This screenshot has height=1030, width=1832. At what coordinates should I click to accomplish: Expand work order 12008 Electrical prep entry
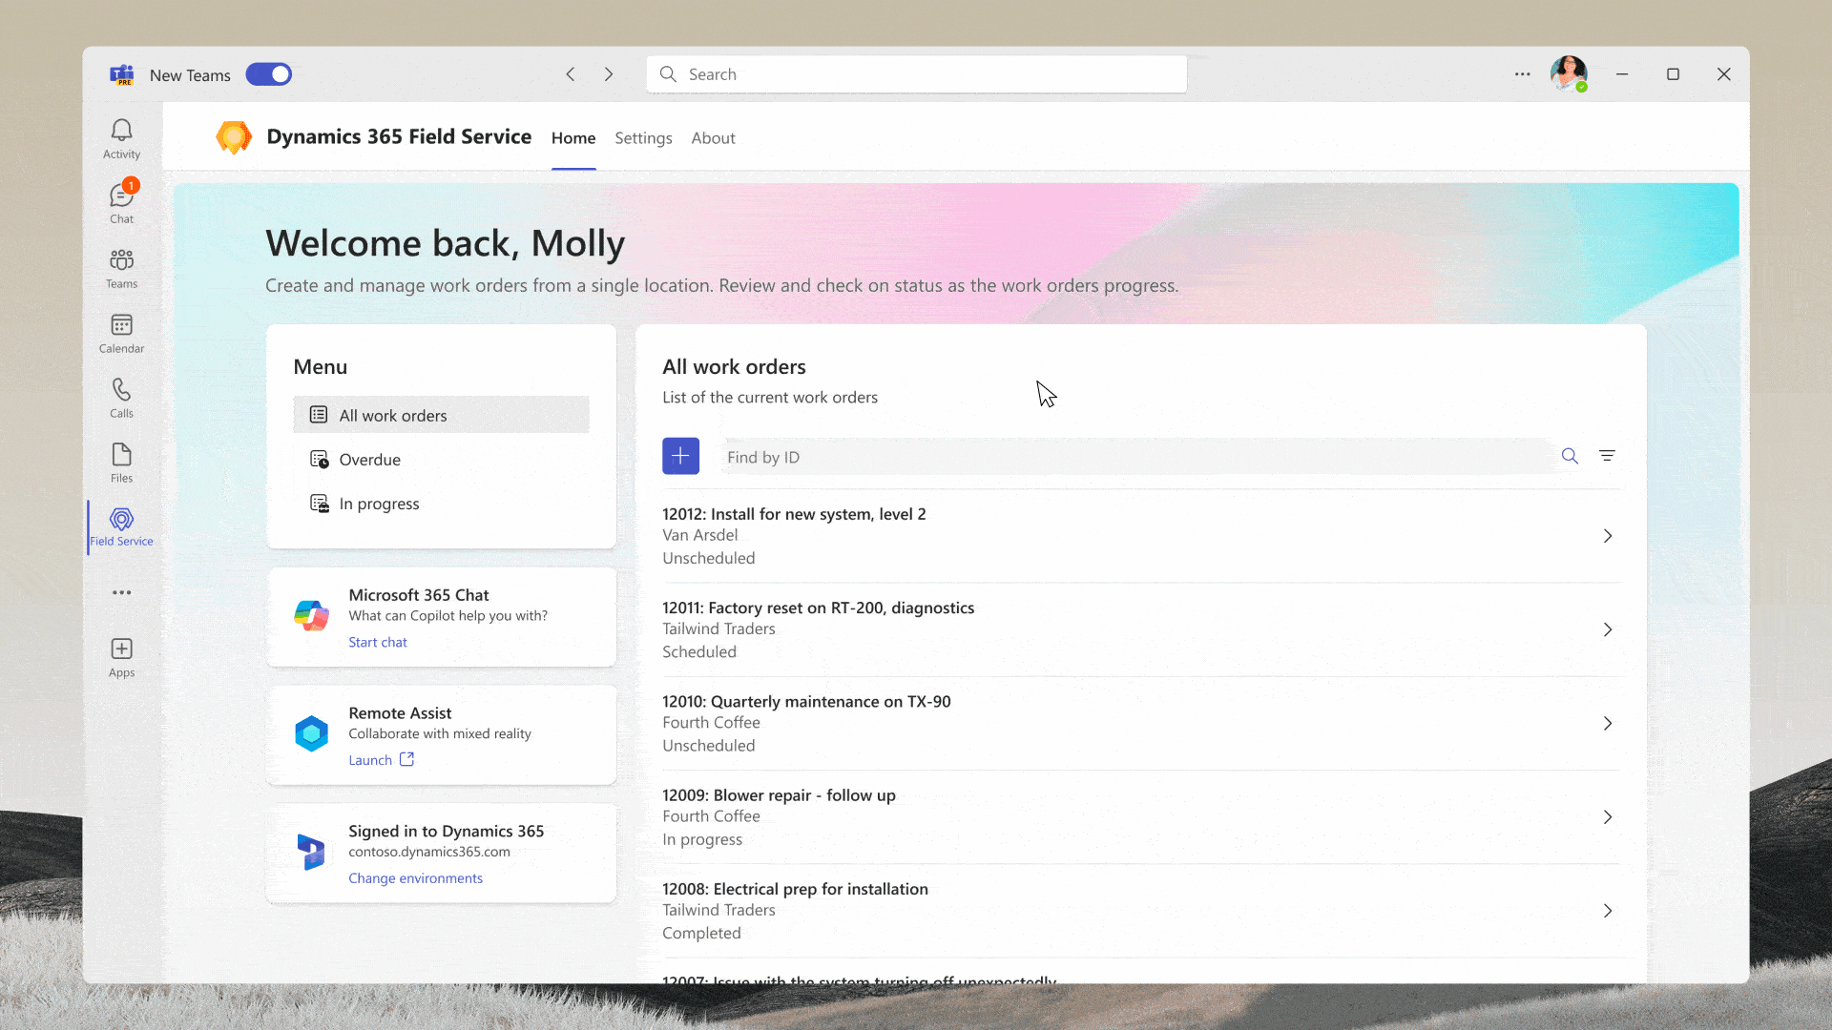click(x=1608, y=911)
